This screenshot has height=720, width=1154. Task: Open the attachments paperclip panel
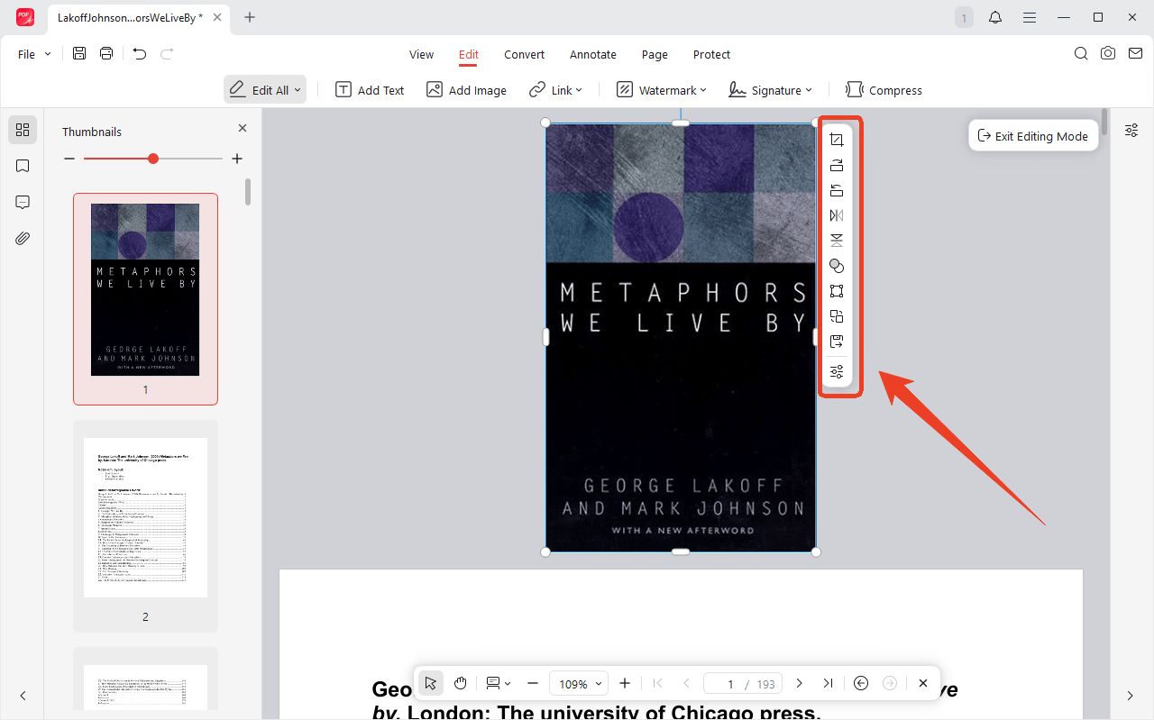pyautogui.click(x=23, y=238)
